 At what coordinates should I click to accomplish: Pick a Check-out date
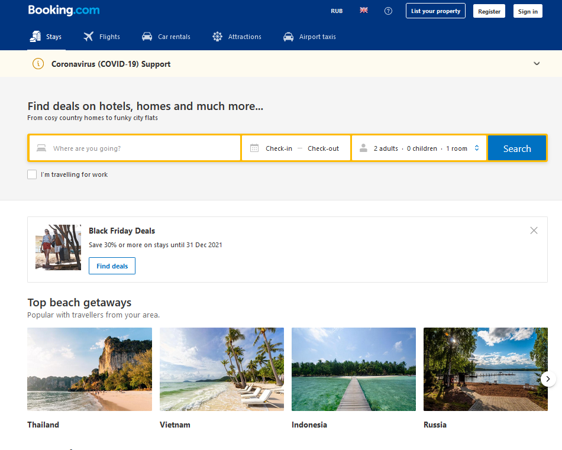pyautogui.click(x=323, y=148)
